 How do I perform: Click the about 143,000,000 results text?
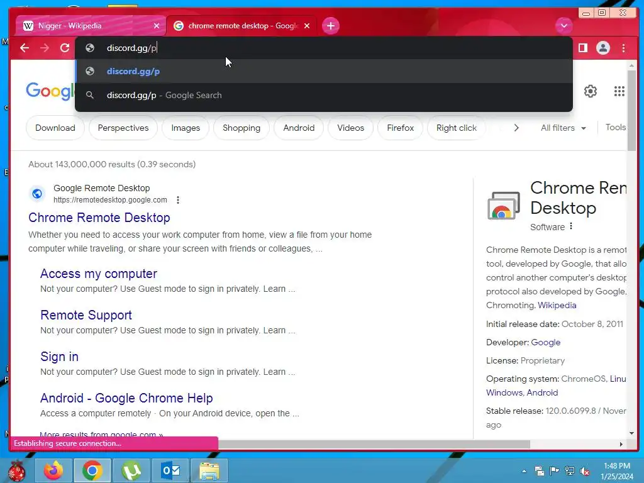coord(112,164)
